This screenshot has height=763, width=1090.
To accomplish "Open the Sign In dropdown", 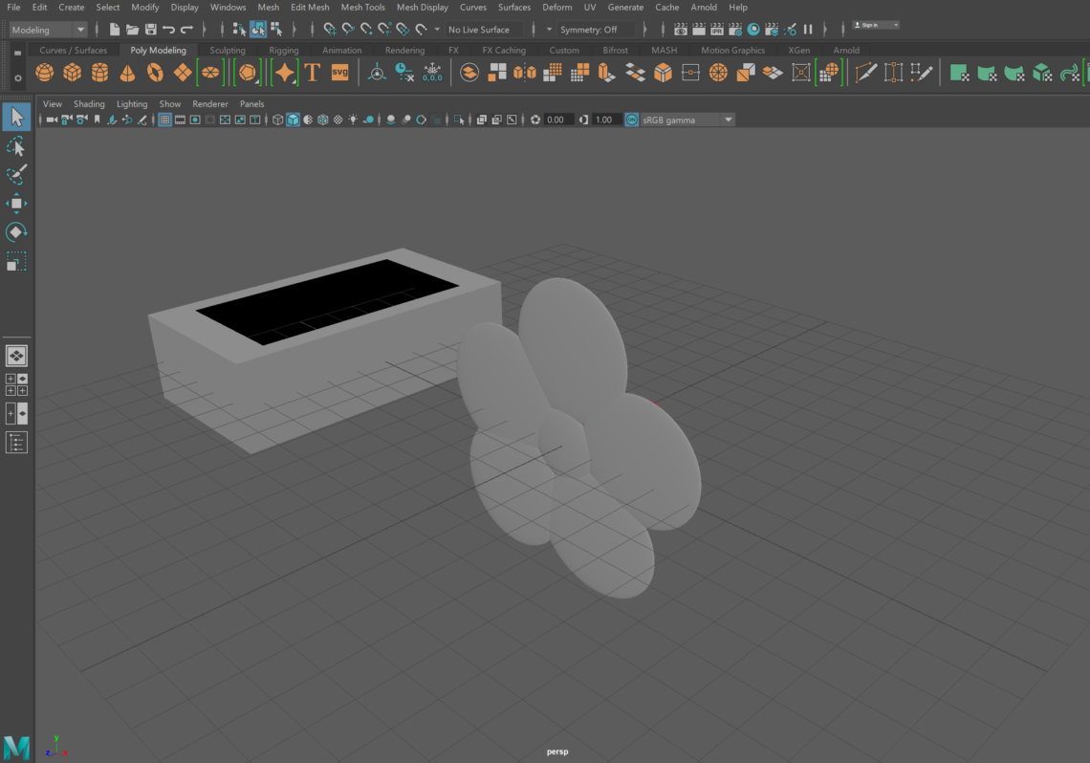I will [876, 25].
